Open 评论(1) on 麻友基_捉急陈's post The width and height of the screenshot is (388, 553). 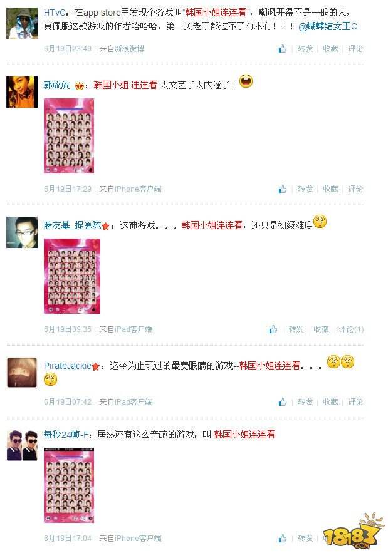tap(351, 329)
